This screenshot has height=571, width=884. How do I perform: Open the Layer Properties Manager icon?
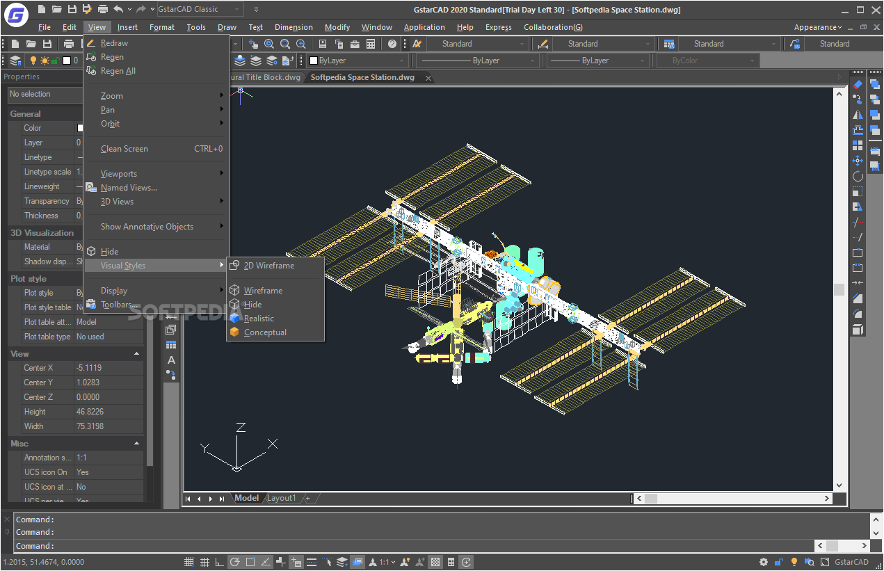[x=15, y=61]
